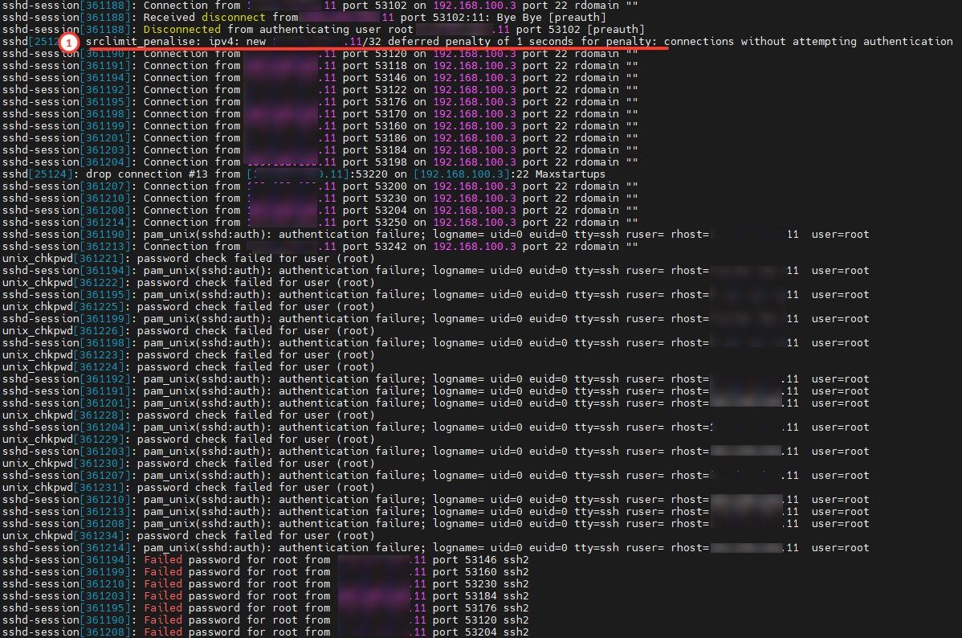Select 'port 53250' in Connection line
Viewport: 962px width, 638px height.
(374, 223)
